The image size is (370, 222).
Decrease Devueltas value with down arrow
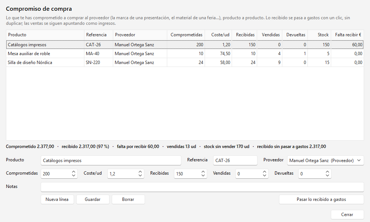click(x=327, y=175)
